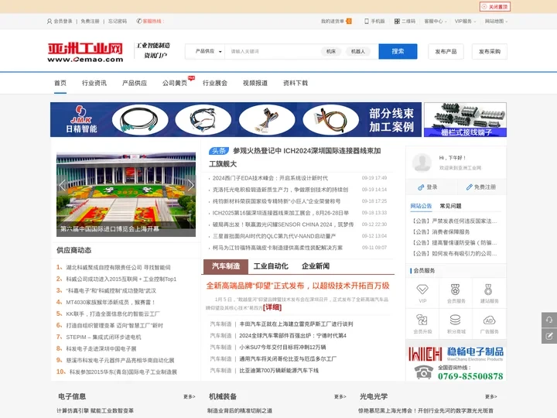The image size is (557, 418).
Task: Switch to the 企业新闻 tab
Action: (316, 266)
